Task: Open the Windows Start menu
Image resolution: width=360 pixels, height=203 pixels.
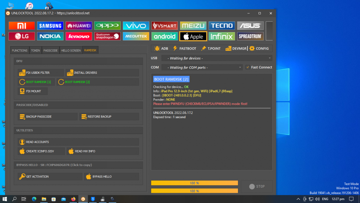Action: tap(5, 199)
